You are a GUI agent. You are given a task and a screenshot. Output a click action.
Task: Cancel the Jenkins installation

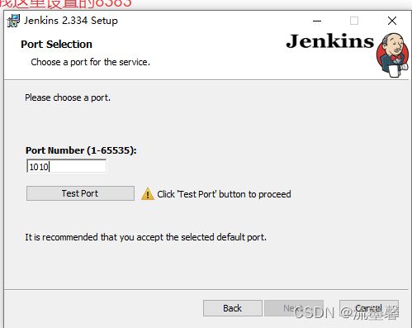pyautogui.click(x=369, y=308)
